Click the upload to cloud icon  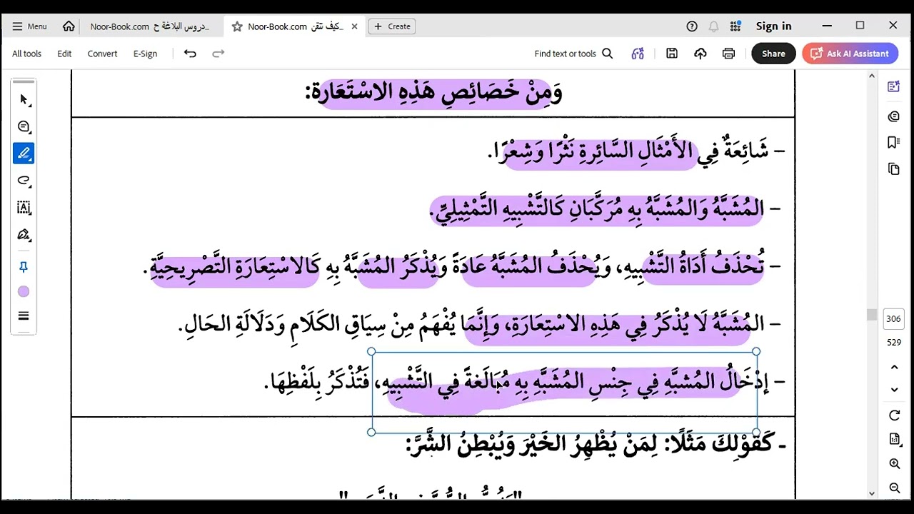[700, 54]
